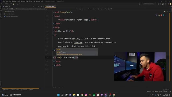Switch to PhpStorm in the taskbar
This screenshot has height=97, width=172.
(x=106, y=95)
